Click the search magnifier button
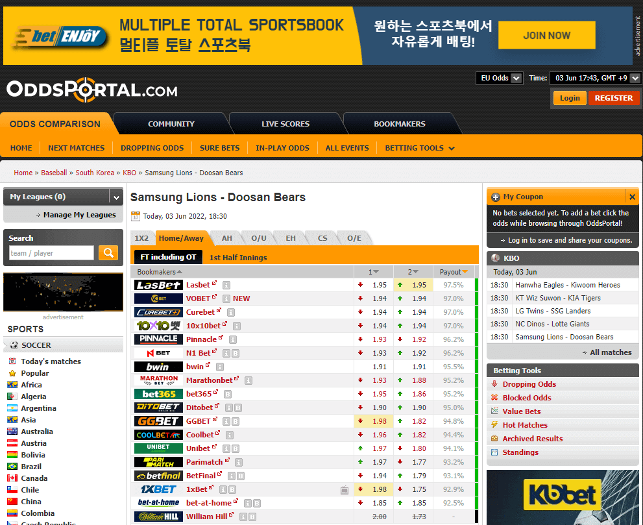The width and height of the screenshot is (643, 525). coord(108,252)
